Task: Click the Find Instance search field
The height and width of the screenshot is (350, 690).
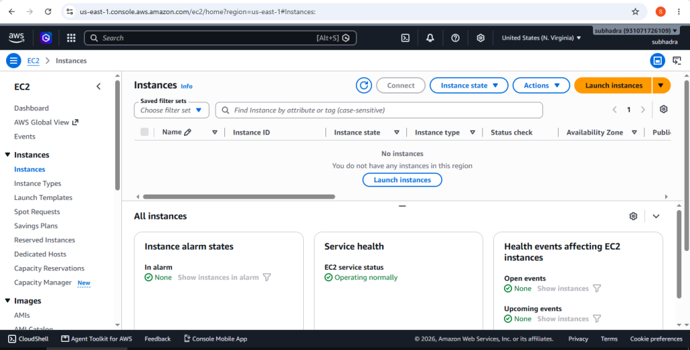Action: (379, 110)
